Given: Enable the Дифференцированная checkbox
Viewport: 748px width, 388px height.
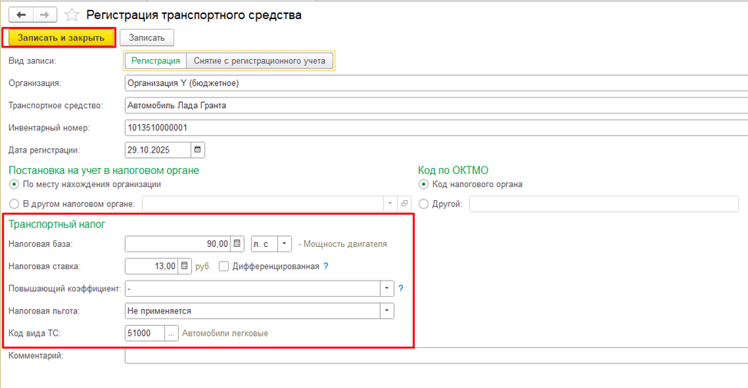Looking at the screenshot, I should (x=223, y=266).
